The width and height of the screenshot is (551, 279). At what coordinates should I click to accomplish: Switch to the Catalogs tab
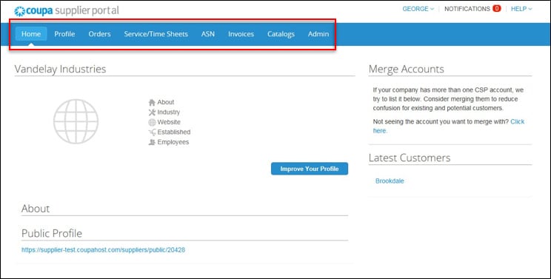tap(281, 34)
